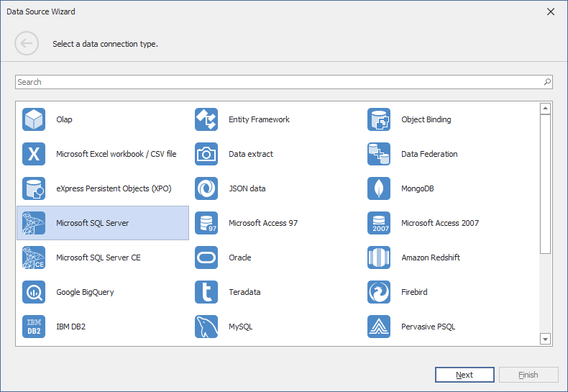Image resolution: width=568 pixels, height=392 pixels.
Task: Pick 'Google BigQuery' text
Action: tap(85, 292)
